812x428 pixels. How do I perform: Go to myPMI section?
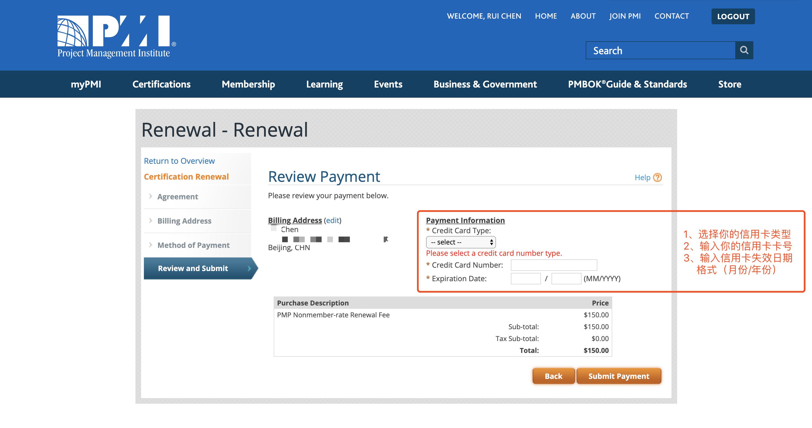click(x=86, y=84)
